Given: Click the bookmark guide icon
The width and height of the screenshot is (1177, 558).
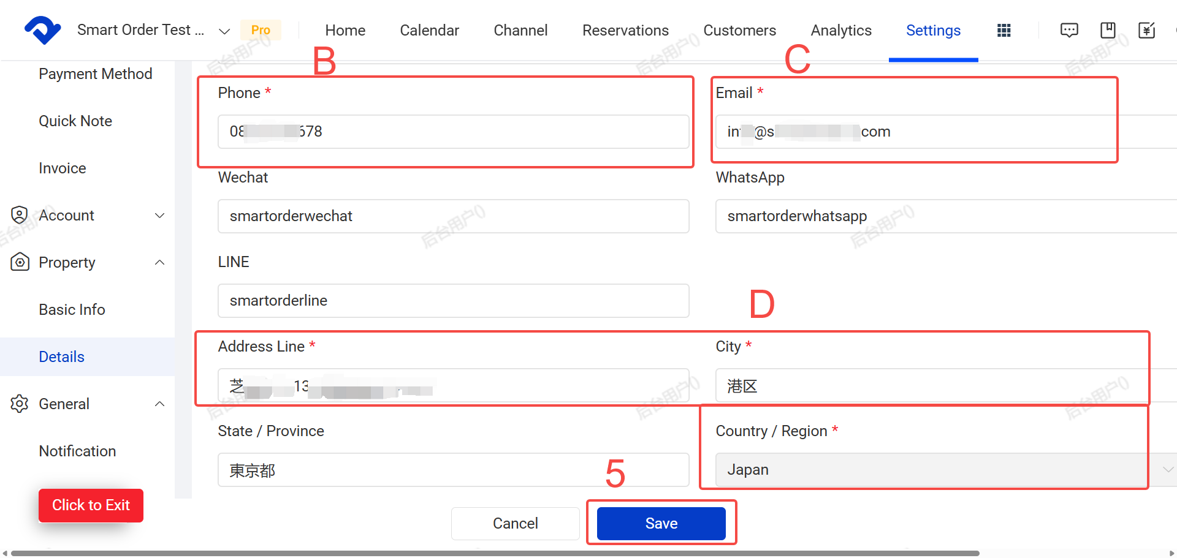Looking at the screenshot, I should tap(1108, 30).
